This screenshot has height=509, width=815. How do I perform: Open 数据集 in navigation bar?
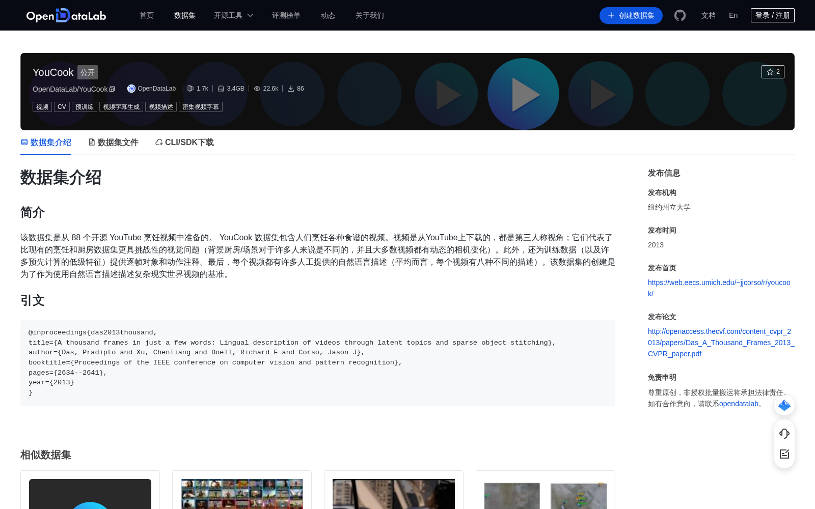pyautogui.click(x=185, y=15)
